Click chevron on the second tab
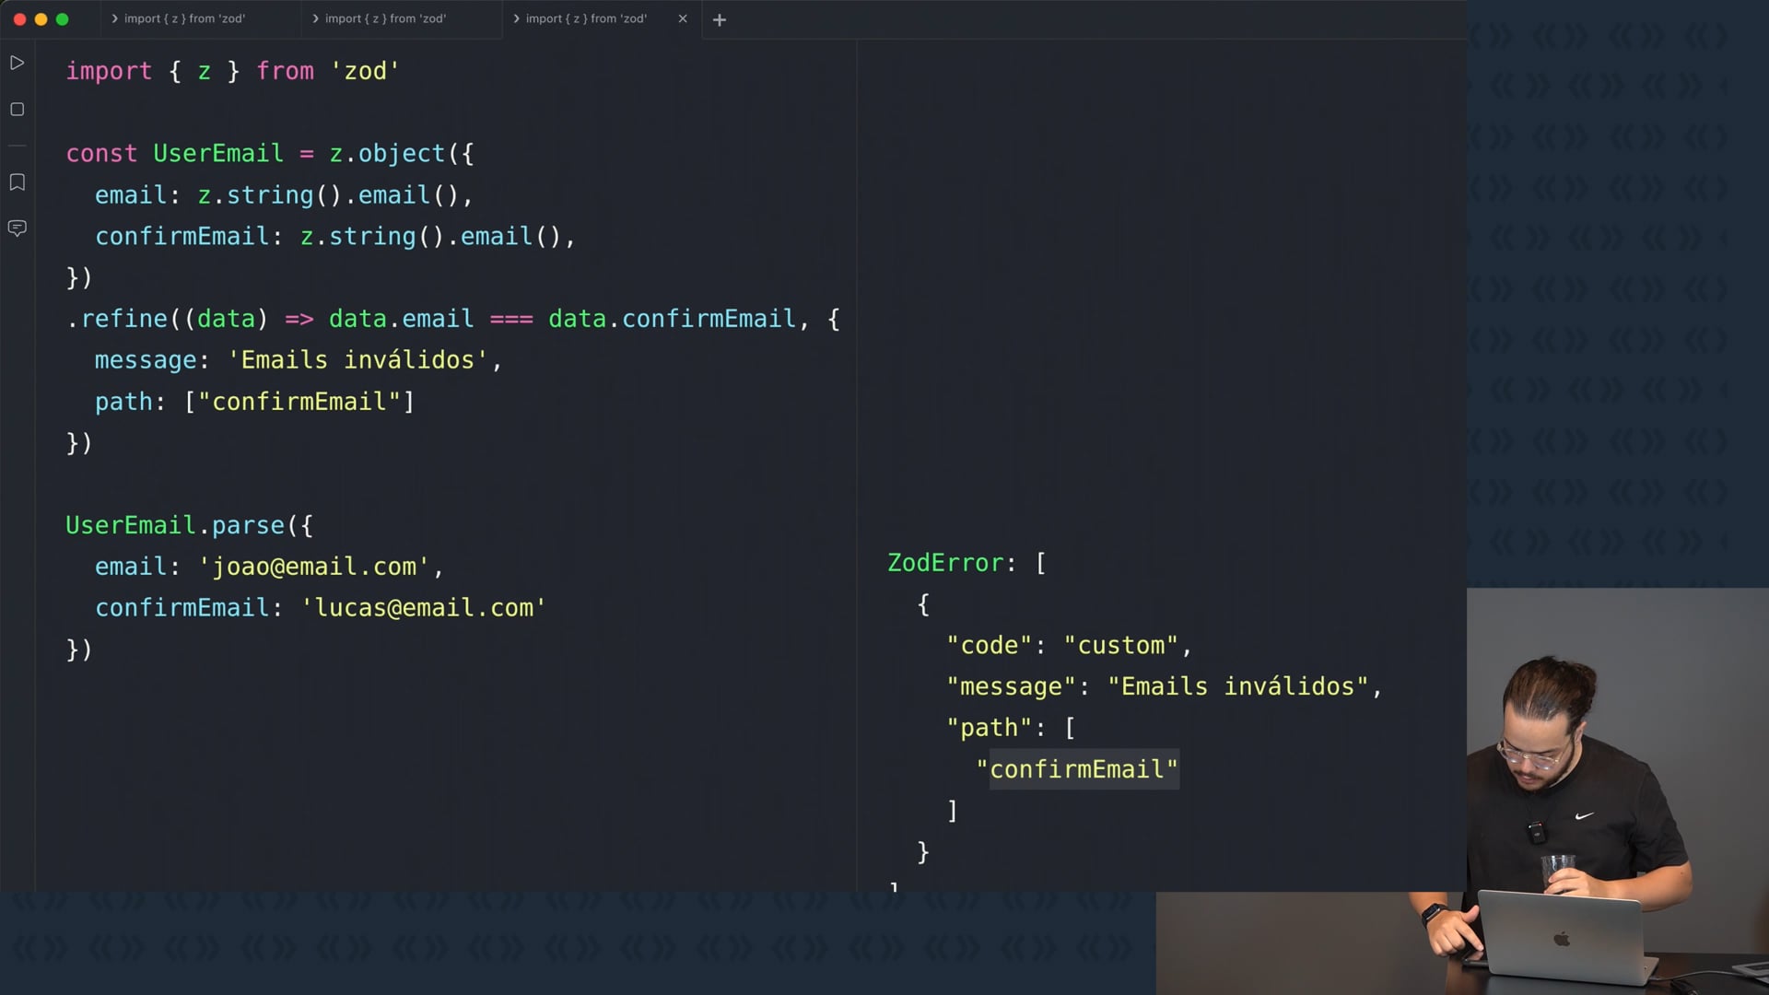Image resolution: width=1769 pixels, height=995 pixels. coord(316,18)
